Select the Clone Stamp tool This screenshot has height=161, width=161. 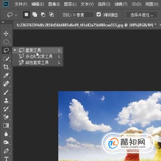pyautogui.click(x=6, y=101)
